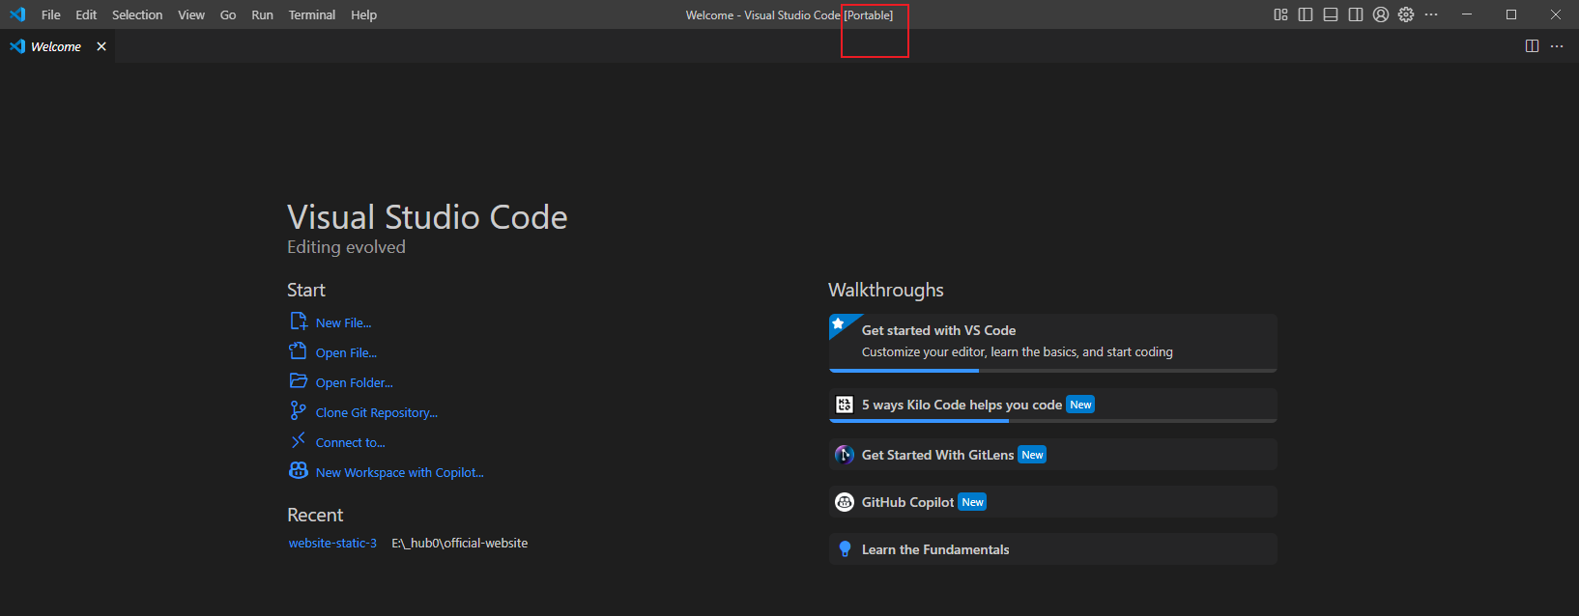Close the Welcome tab
Viewport: 1579px width, 616px height.
(101, 46)
